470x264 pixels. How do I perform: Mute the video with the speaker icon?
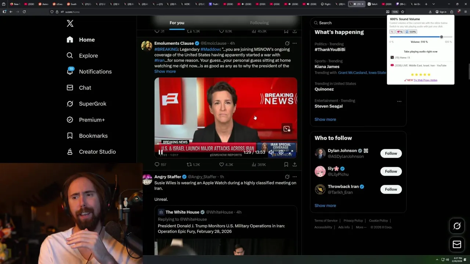click(271, 152)
